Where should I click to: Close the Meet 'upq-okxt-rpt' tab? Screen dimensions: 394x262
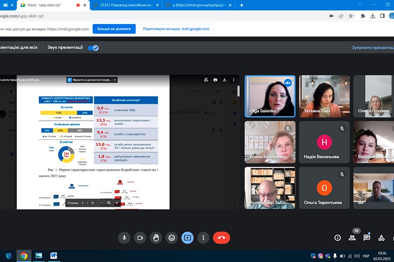pos(84,5)
